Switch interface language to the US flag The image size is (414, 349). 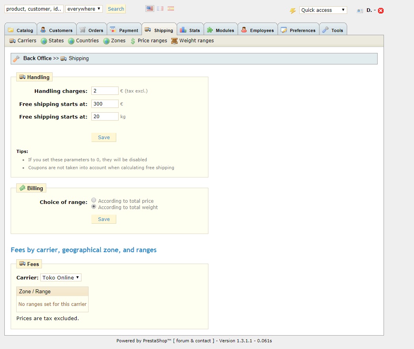[x=149, y=8]
